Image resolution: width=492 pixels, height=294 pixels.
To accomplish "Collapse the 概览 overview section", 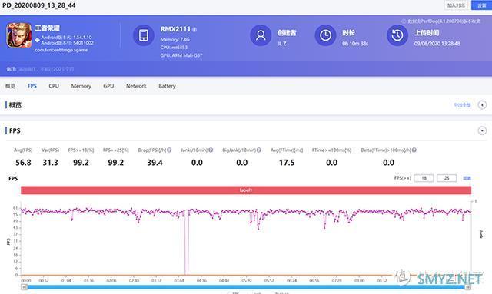I will coord(482,105).
